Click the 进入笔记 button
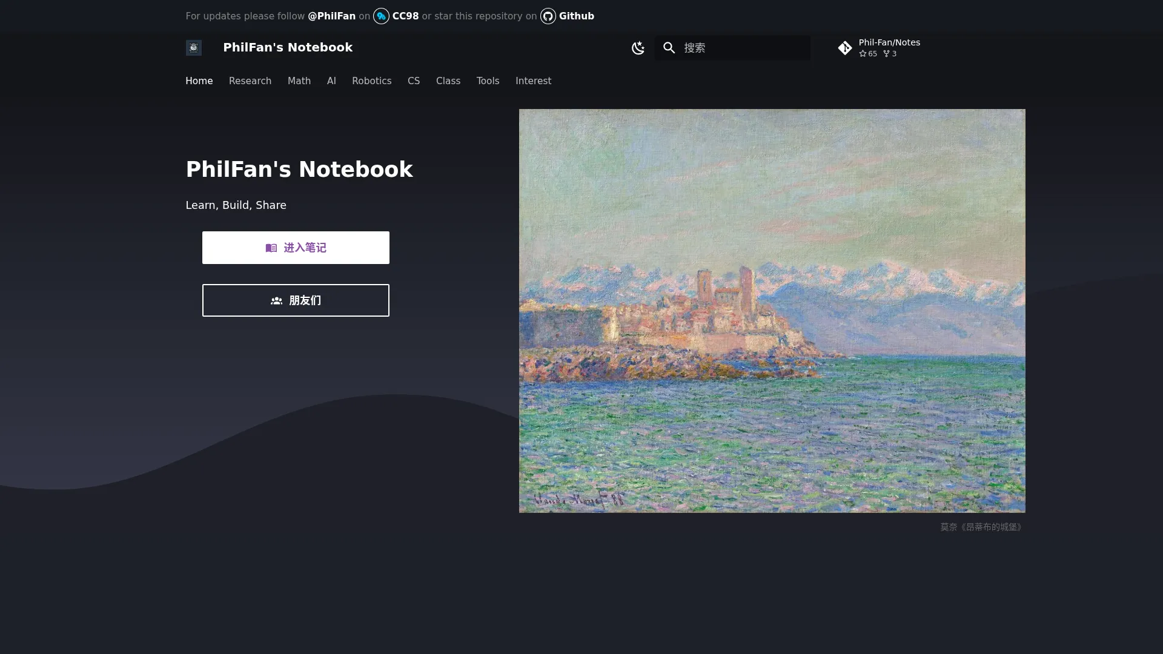The height and width of the screenshot is (654, 1163). 296,248
